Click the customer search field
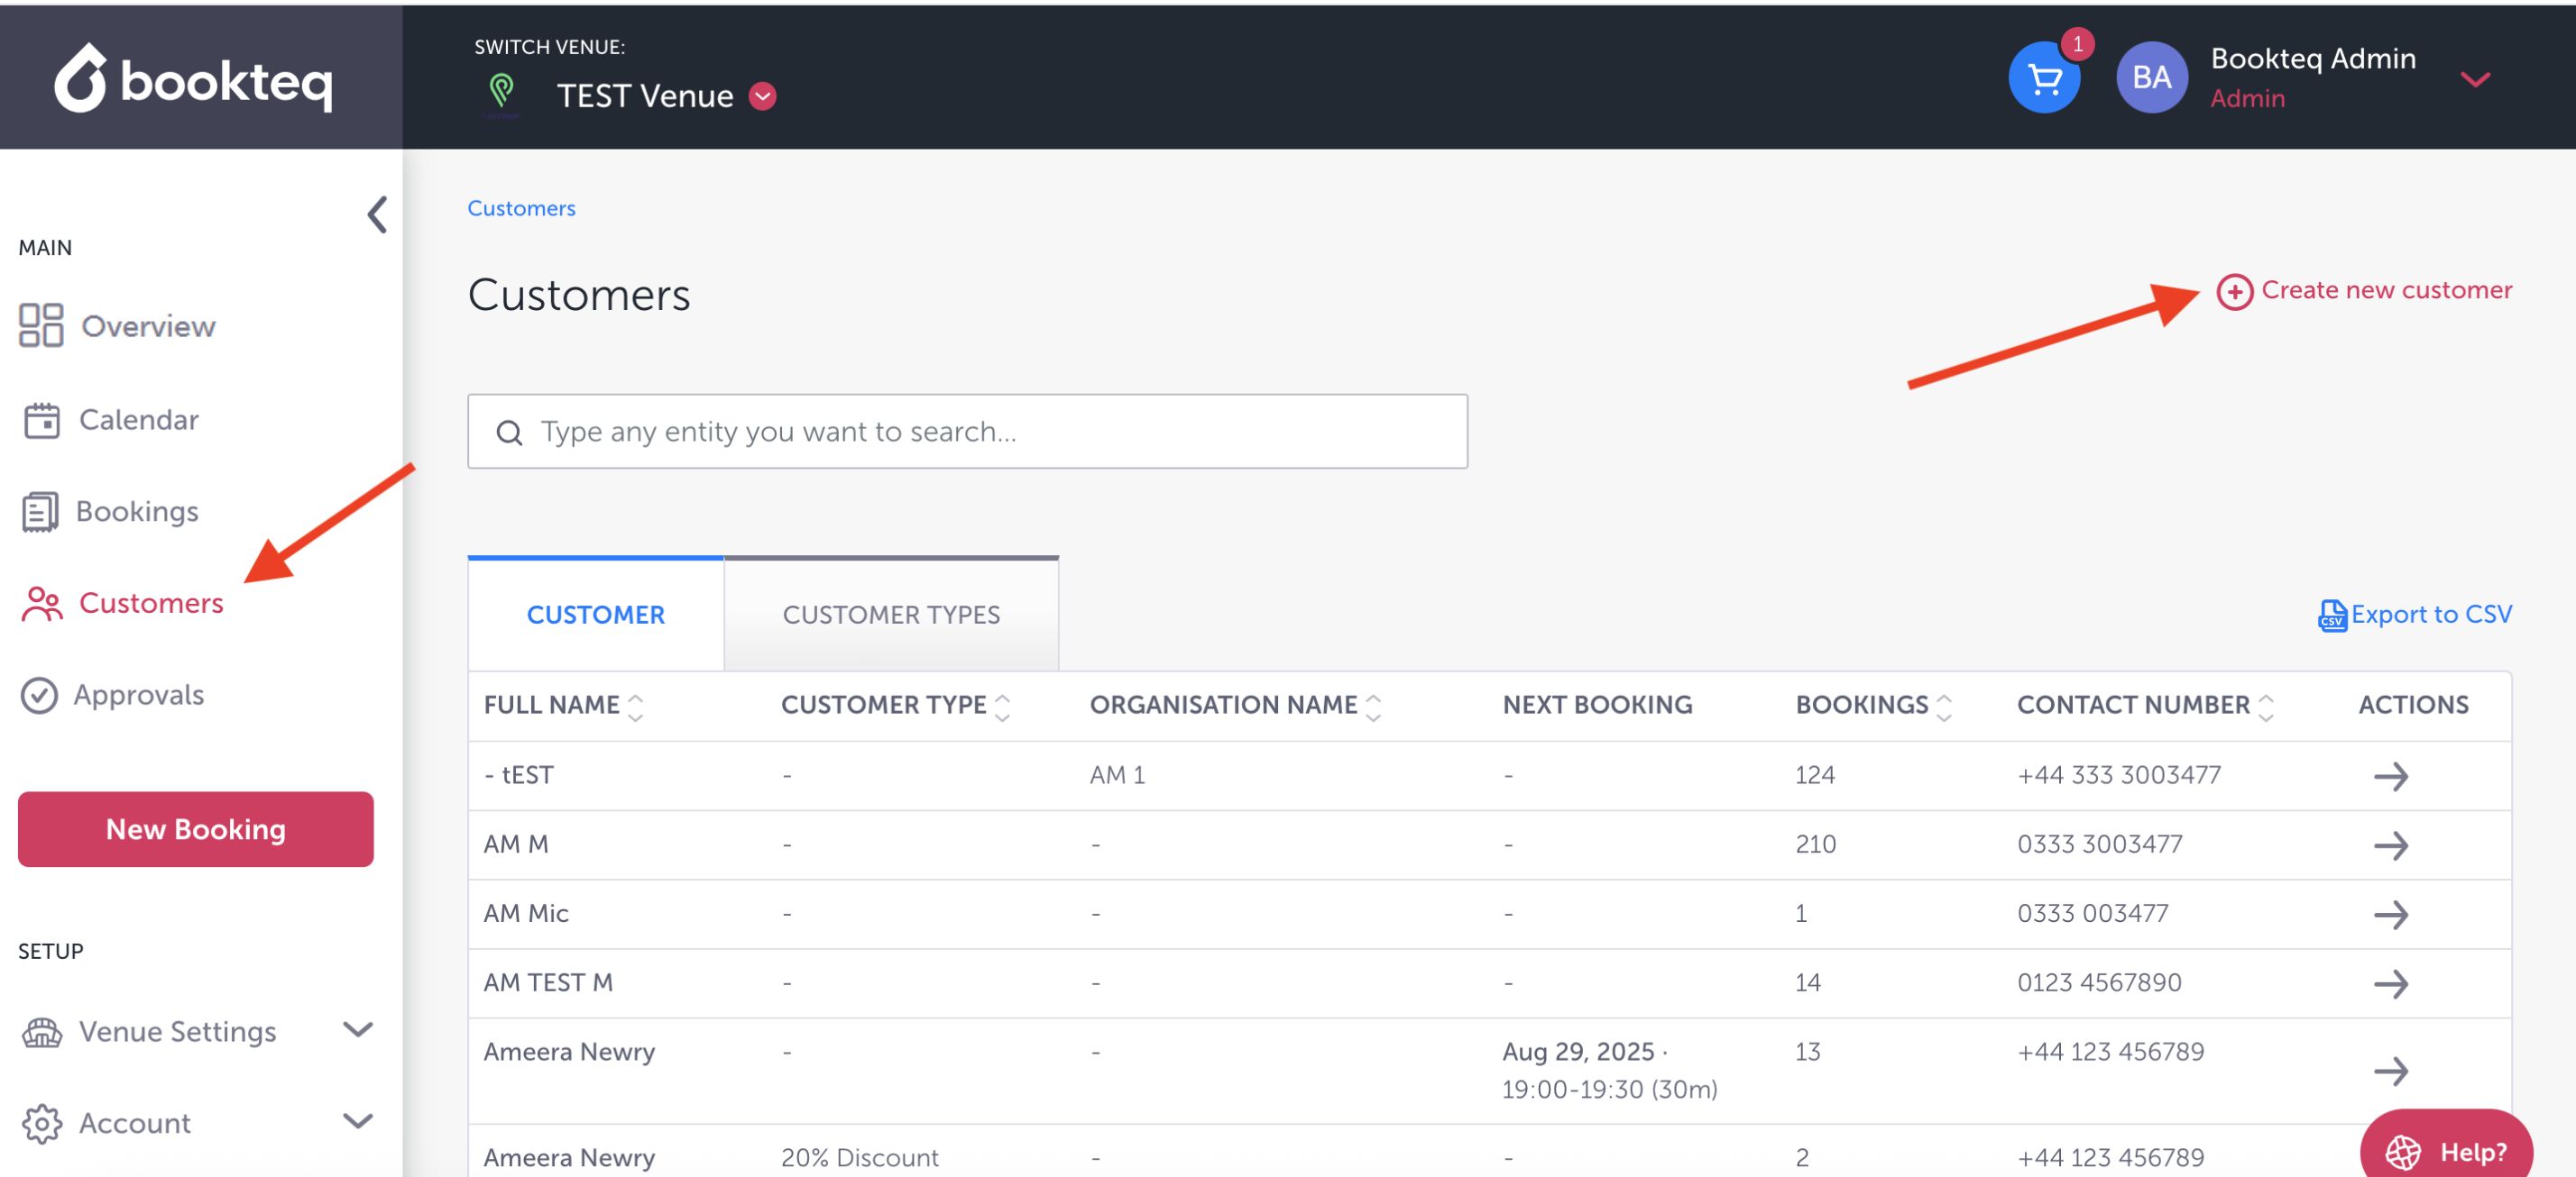The width and height of the screenshot is (2576, 1177). click(967, 432)
